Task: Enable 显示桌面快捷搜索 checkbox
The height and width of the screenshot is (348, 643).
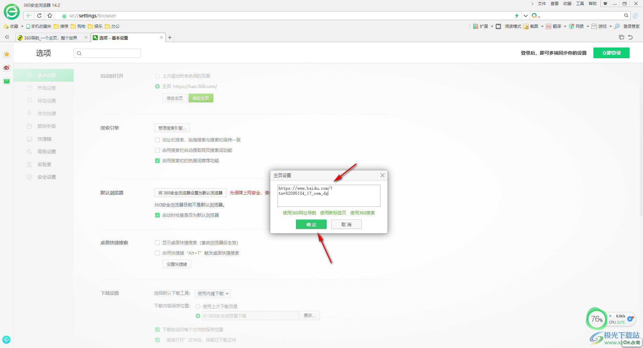Action: (x=157, y=243)
